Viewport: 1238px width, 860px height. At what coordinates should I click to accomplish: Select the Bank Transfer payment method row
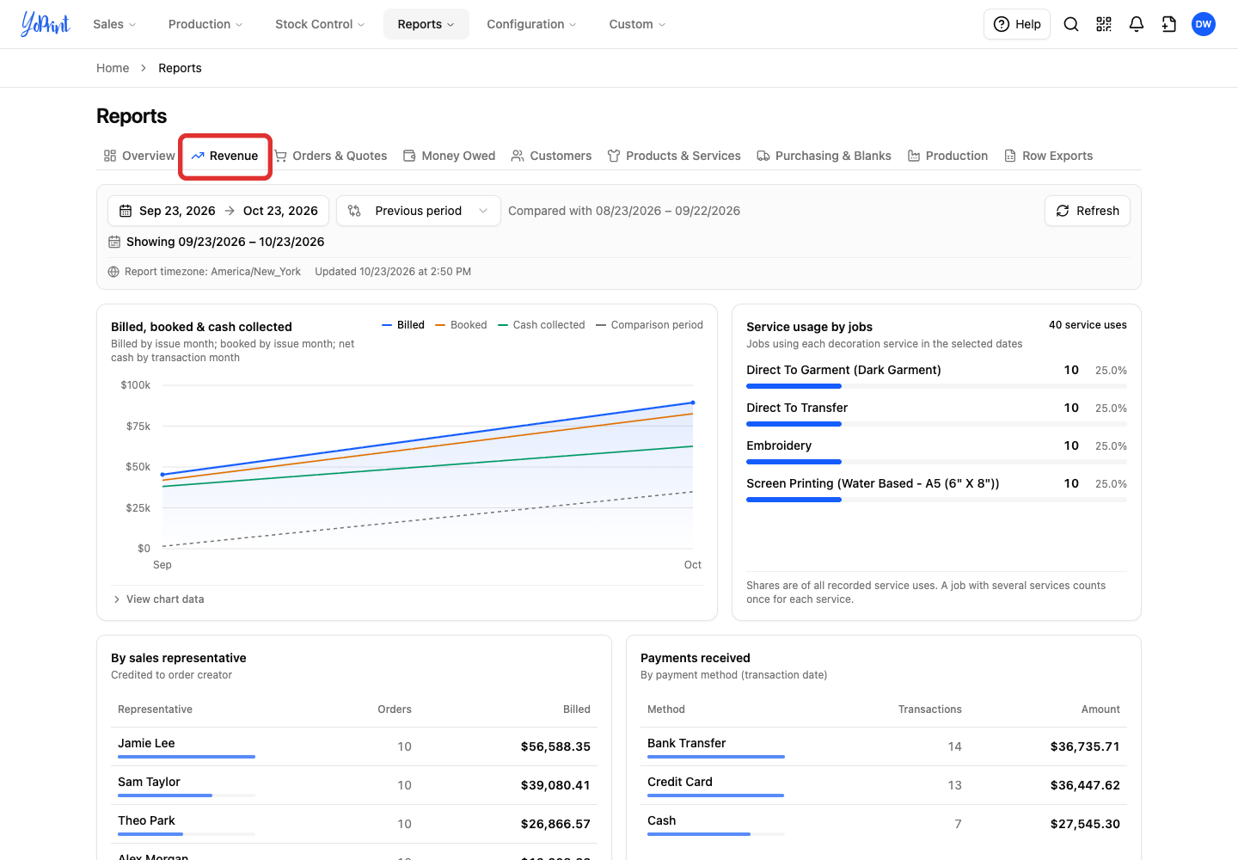pos(884,746)
